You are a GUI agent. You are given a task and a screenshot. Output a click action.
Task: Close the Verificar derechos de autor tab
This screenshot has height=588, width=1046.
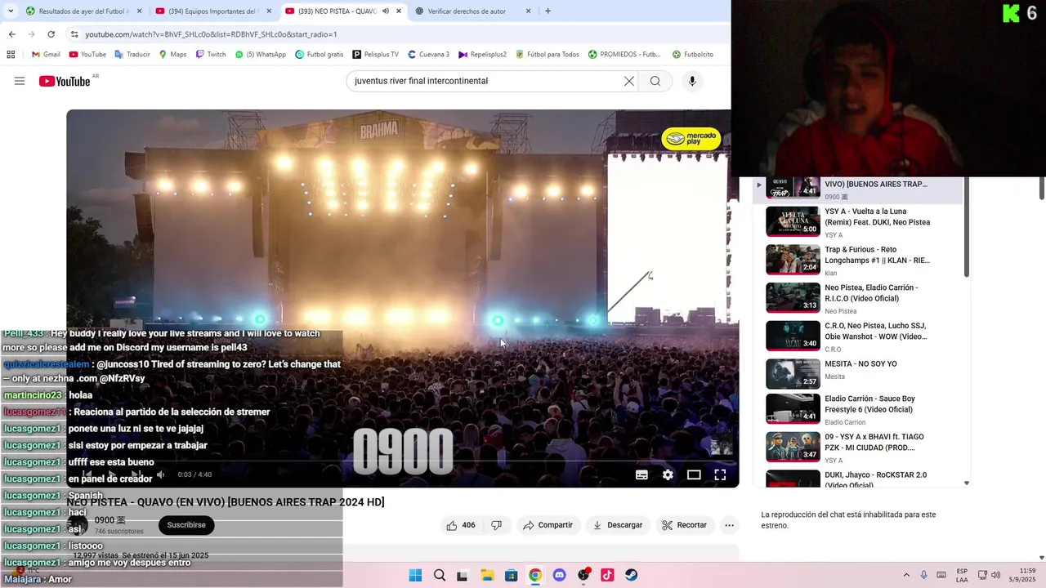528,11
